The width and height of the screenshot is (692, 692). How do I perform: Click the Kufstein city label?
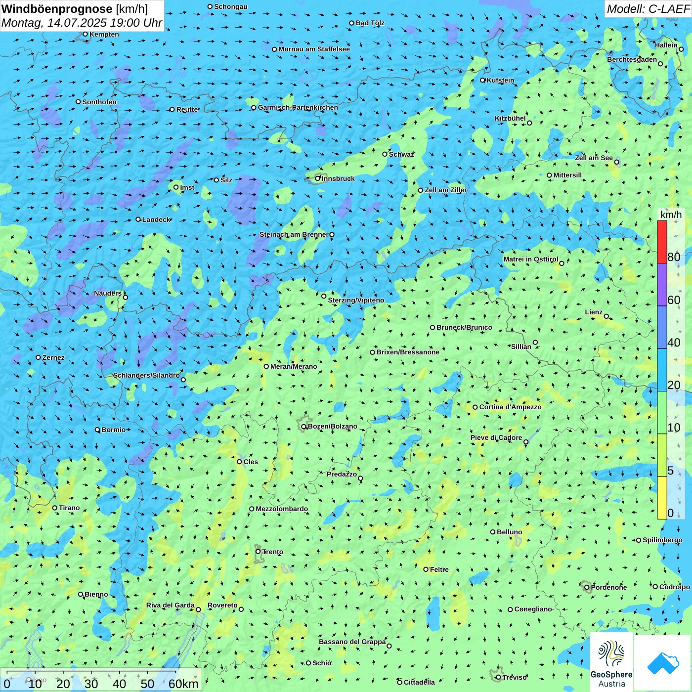click(x=500, y=80)
